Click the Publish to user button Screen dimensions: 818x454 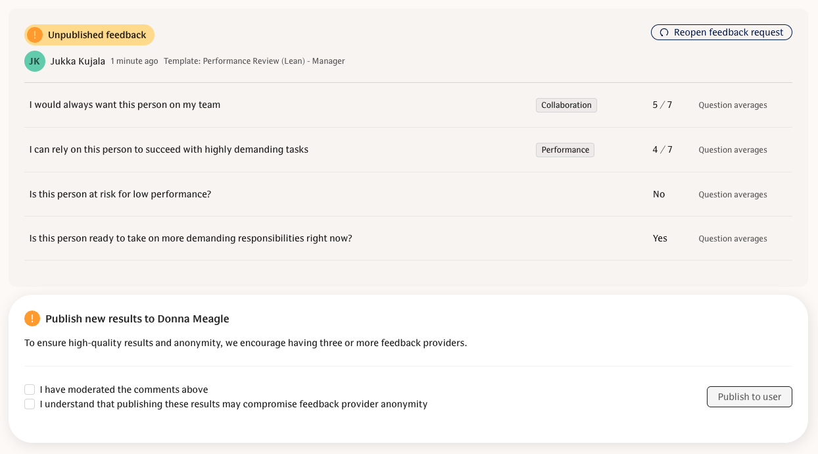(749, 396)
